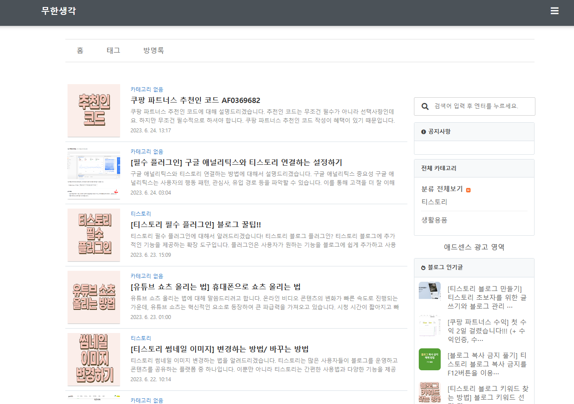Screen dimensions: 574x404
Task: Click thumbnail of 쿠팡 파트너스 수익 popular post
Action: (430, 326)
